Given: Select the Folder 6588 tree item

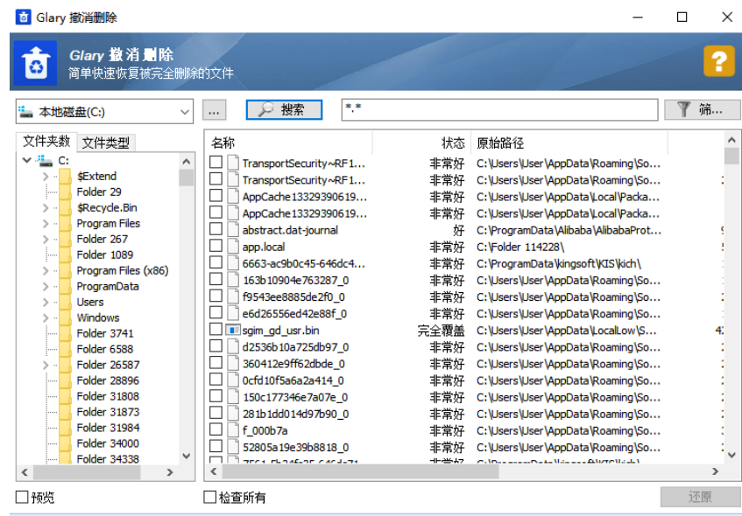Looking at the screenshot, I should point(105,349).
